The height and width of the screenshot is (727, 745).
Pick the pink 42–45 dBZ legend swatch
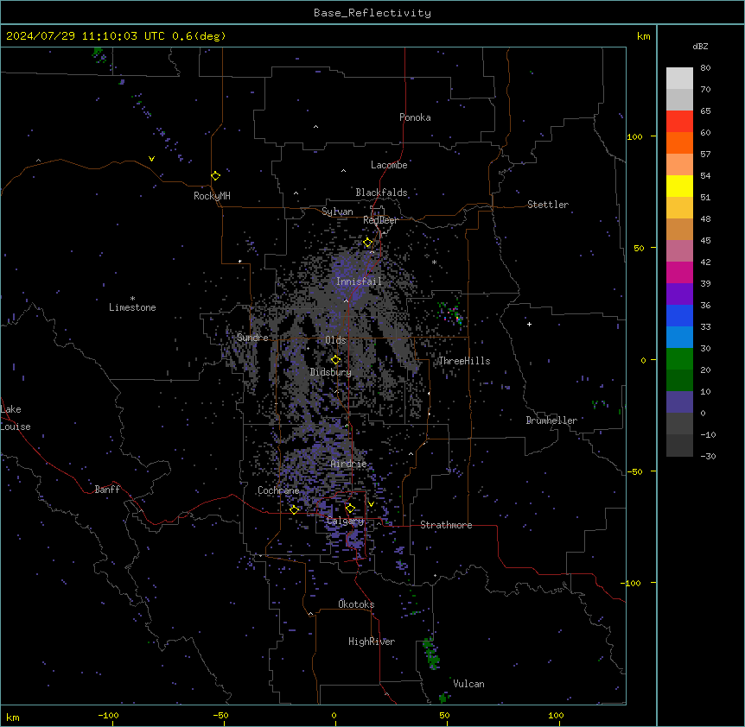click(x=679, y=251)
